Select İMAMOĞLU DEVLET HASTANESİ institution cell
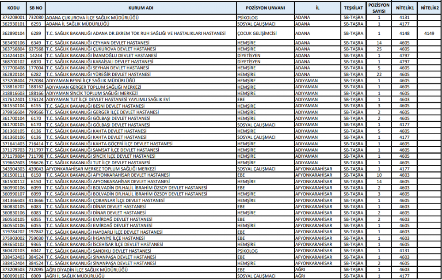Viewport: 442px width, 280px height. pos(141,56)
